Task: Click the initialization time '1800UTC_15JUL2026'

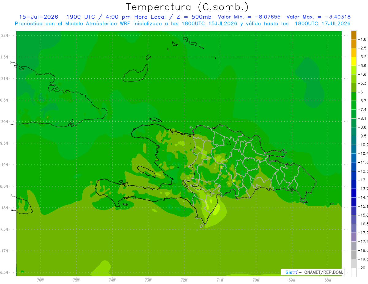Action: (209, 24)
